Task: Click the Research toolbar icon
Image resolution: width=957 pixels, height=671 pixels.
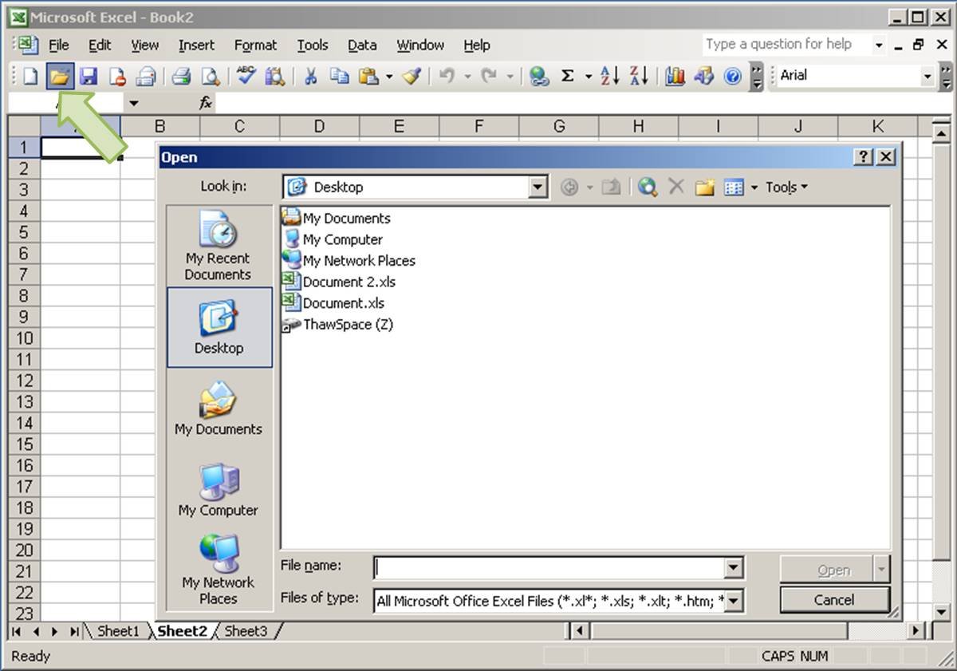Action: tap(275, 76)
